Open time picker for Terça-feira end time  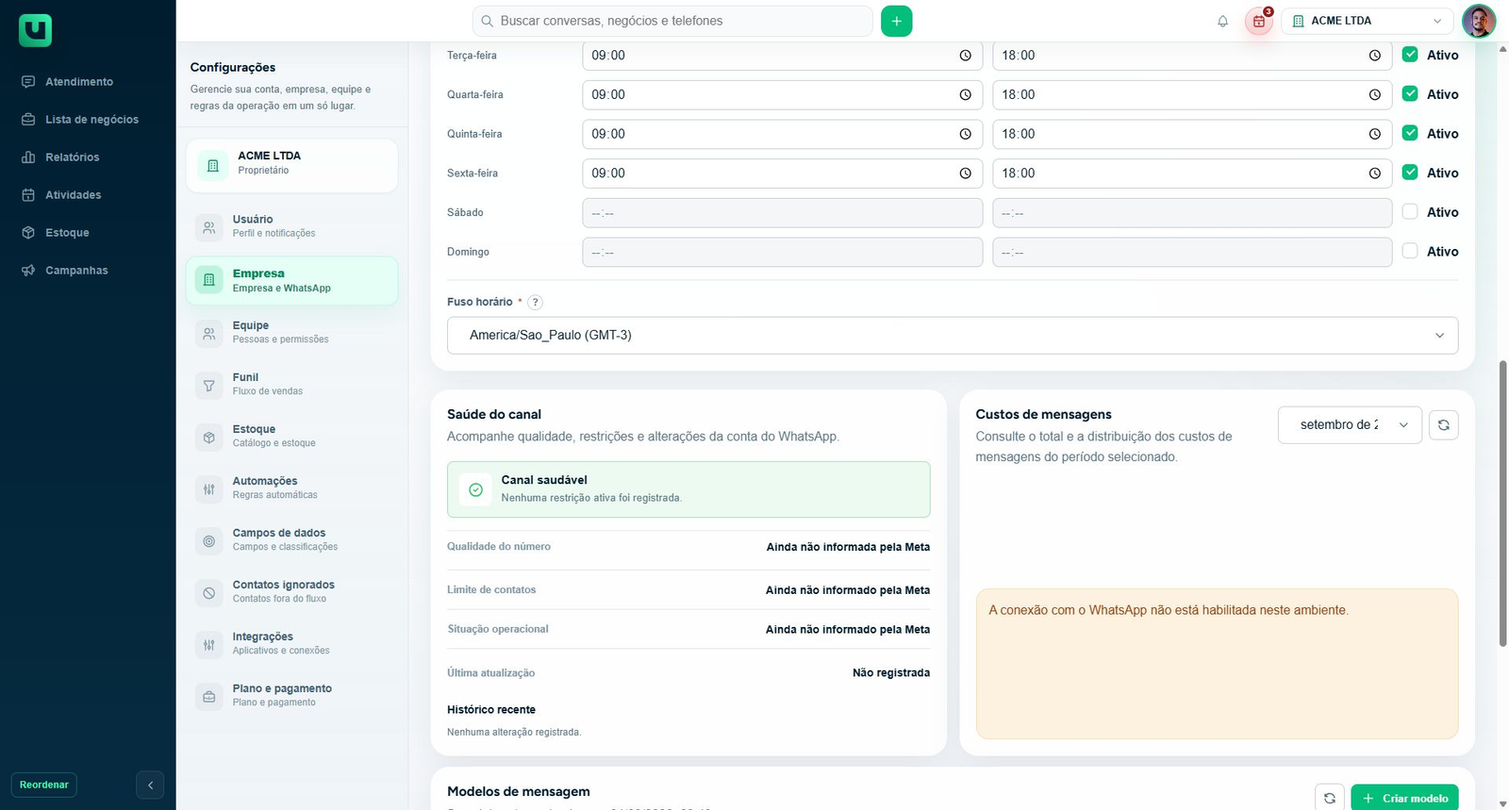click(1374, 56)
